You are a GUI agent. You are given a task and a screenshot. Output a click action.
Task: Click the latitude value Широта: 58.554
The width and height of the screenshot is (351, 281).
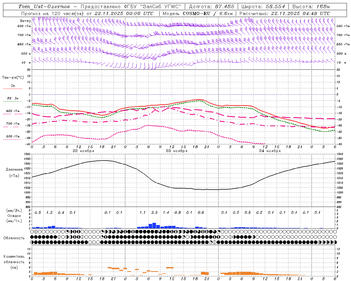(263, 7)
